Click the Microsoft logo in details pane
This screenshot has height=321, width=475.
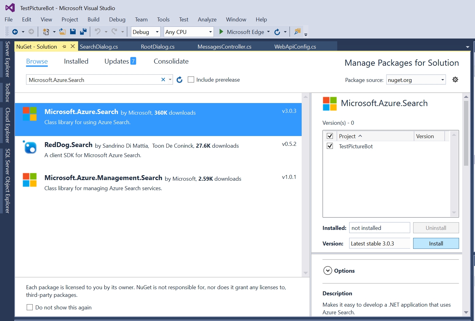pos(330,104)
